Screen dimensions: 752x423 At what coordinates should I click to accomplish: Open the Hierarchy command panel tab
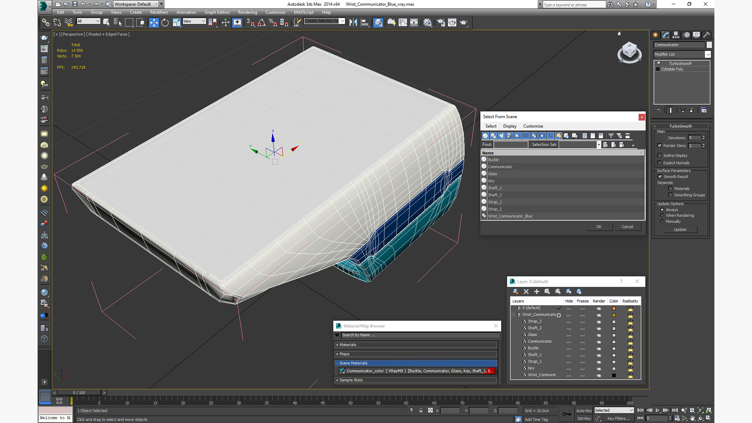pyautogui.click(x=676, y=35)
